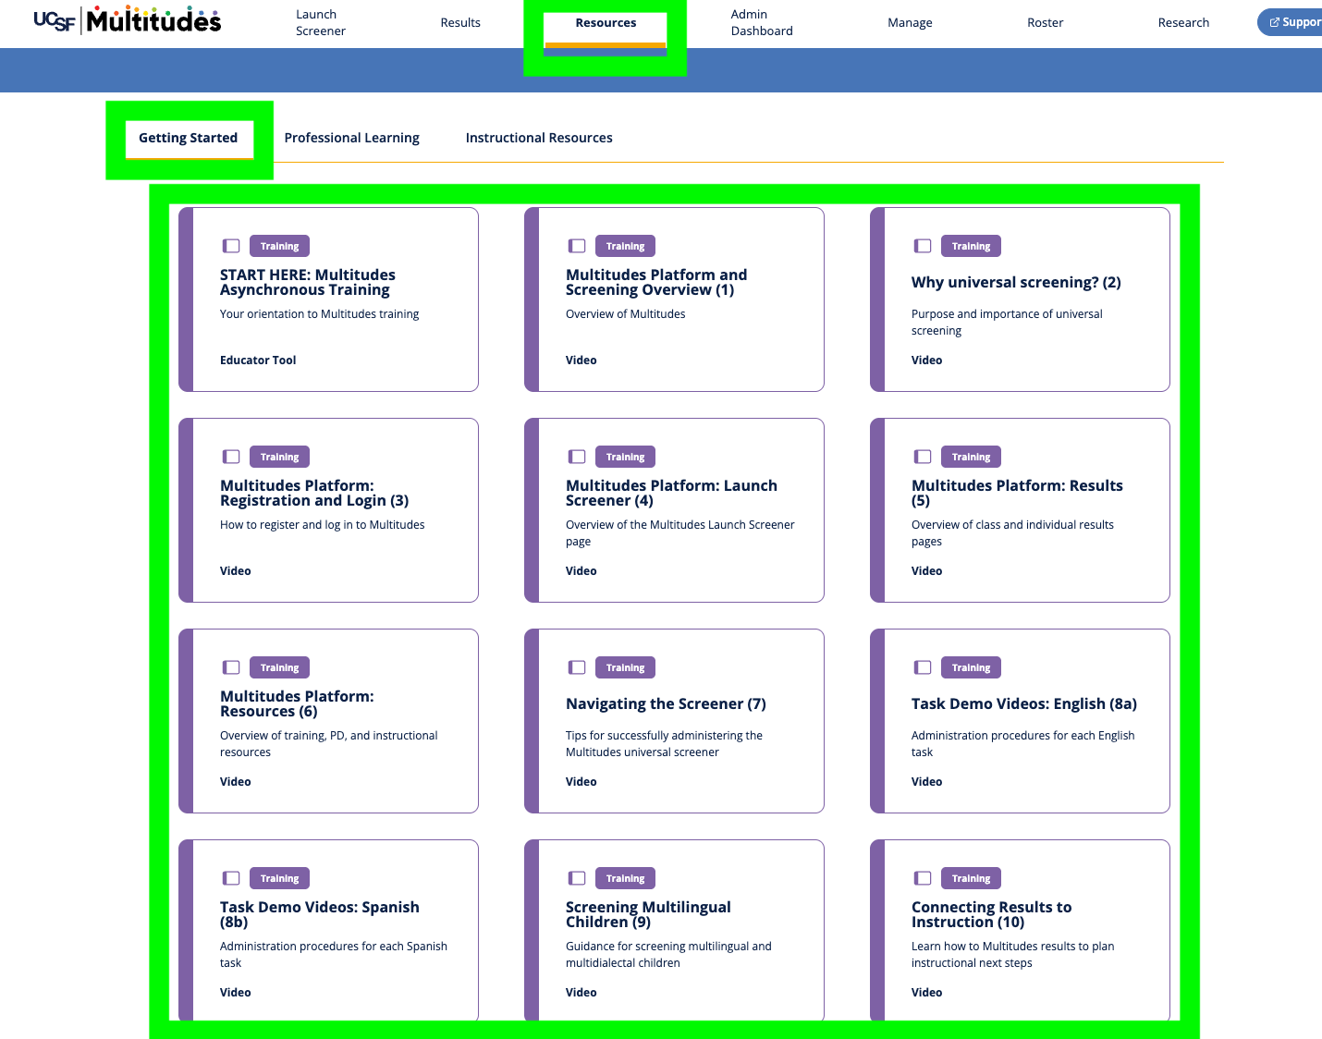This screenshot has height=1039, width=1322.
Task: Go to the Results page
Action: (460, 23)
